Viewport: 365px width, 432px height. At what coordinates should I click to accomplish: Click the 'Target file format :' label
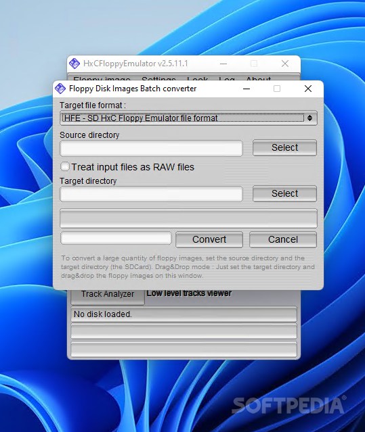tap(93, 105)
